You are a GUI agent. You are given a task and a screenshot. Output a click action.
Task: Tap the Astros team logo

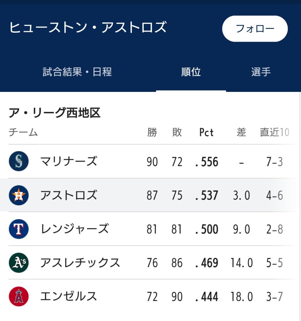tap(19, 195)
